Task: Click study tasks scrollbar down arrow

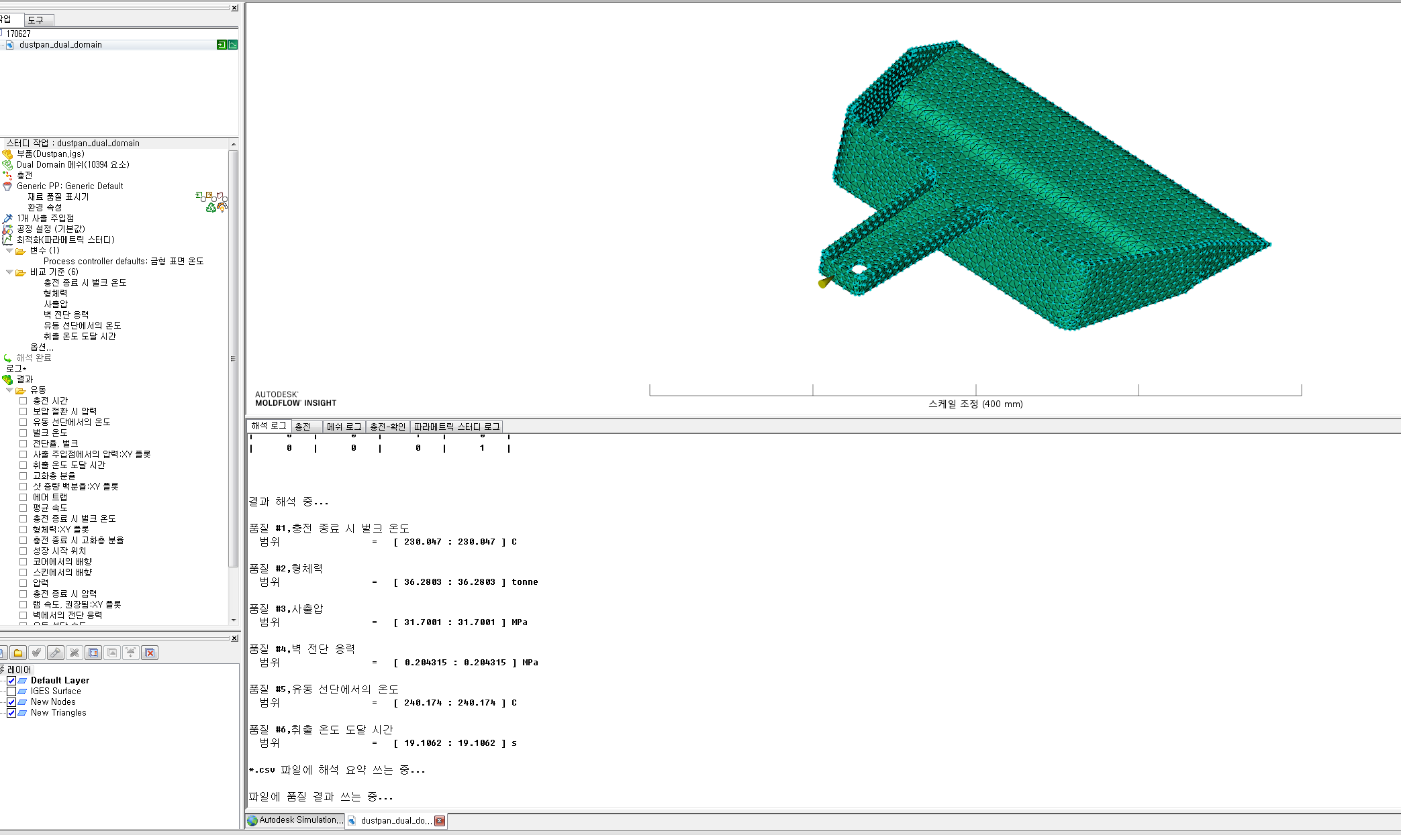Action: pos(234,620)
